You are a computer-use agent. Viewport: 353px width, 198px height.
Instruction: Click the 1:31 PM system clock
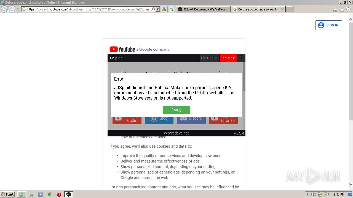click(339, 194)
